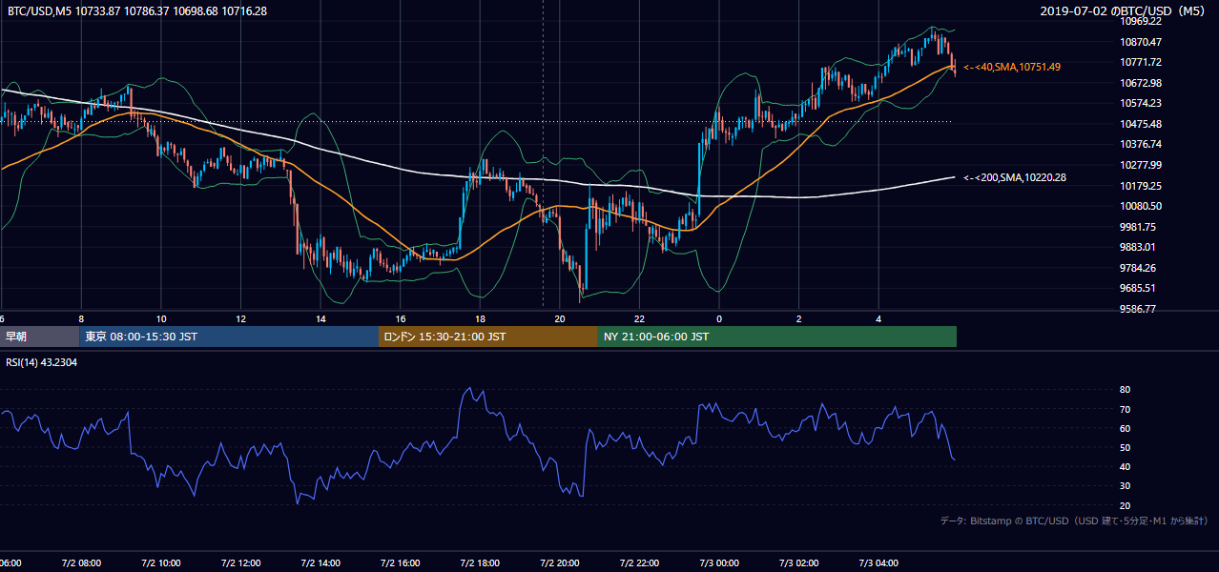Click hour tick 18 under the price chart
This screenshot has width=1219, height=572.
point(480,318)
